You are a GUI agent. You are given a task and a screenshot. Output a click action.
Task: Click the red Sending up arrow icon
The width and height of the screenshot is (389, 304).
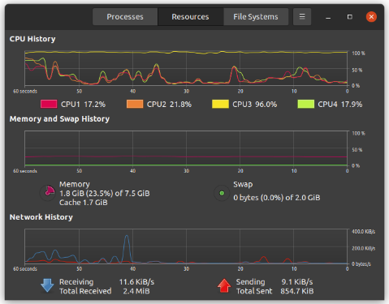[x=224, y=286]
